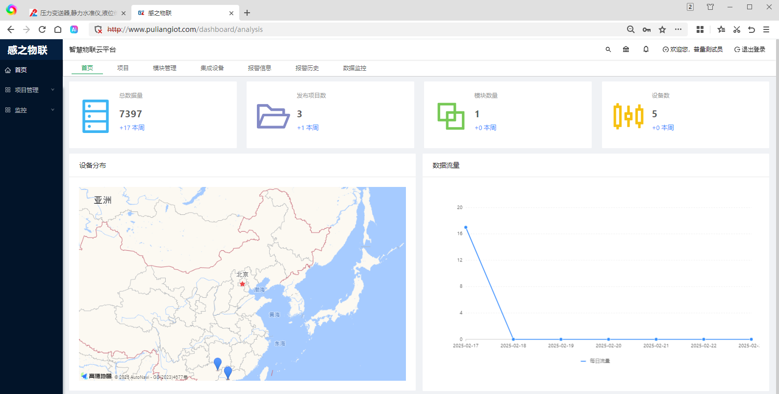Open the notification bell icon
779x394 pixels.
(x=646, y=50)
